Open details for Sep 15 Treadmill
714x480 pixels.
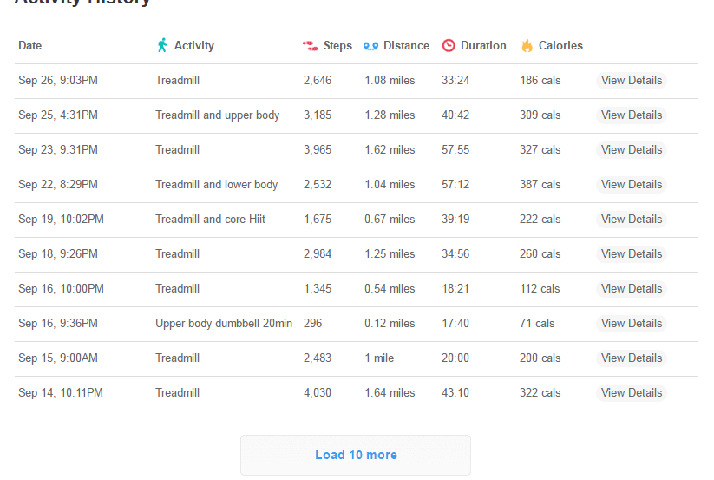pyautogui.click(x=631, y=358)
